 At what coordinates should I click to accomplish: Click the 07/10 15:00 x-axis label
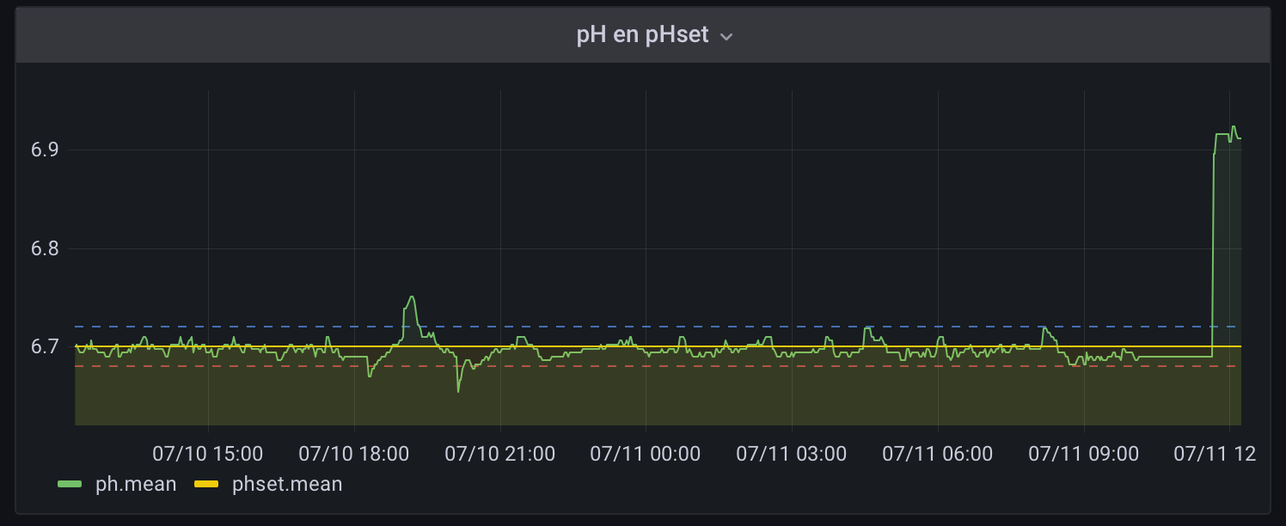click(208, 453)
